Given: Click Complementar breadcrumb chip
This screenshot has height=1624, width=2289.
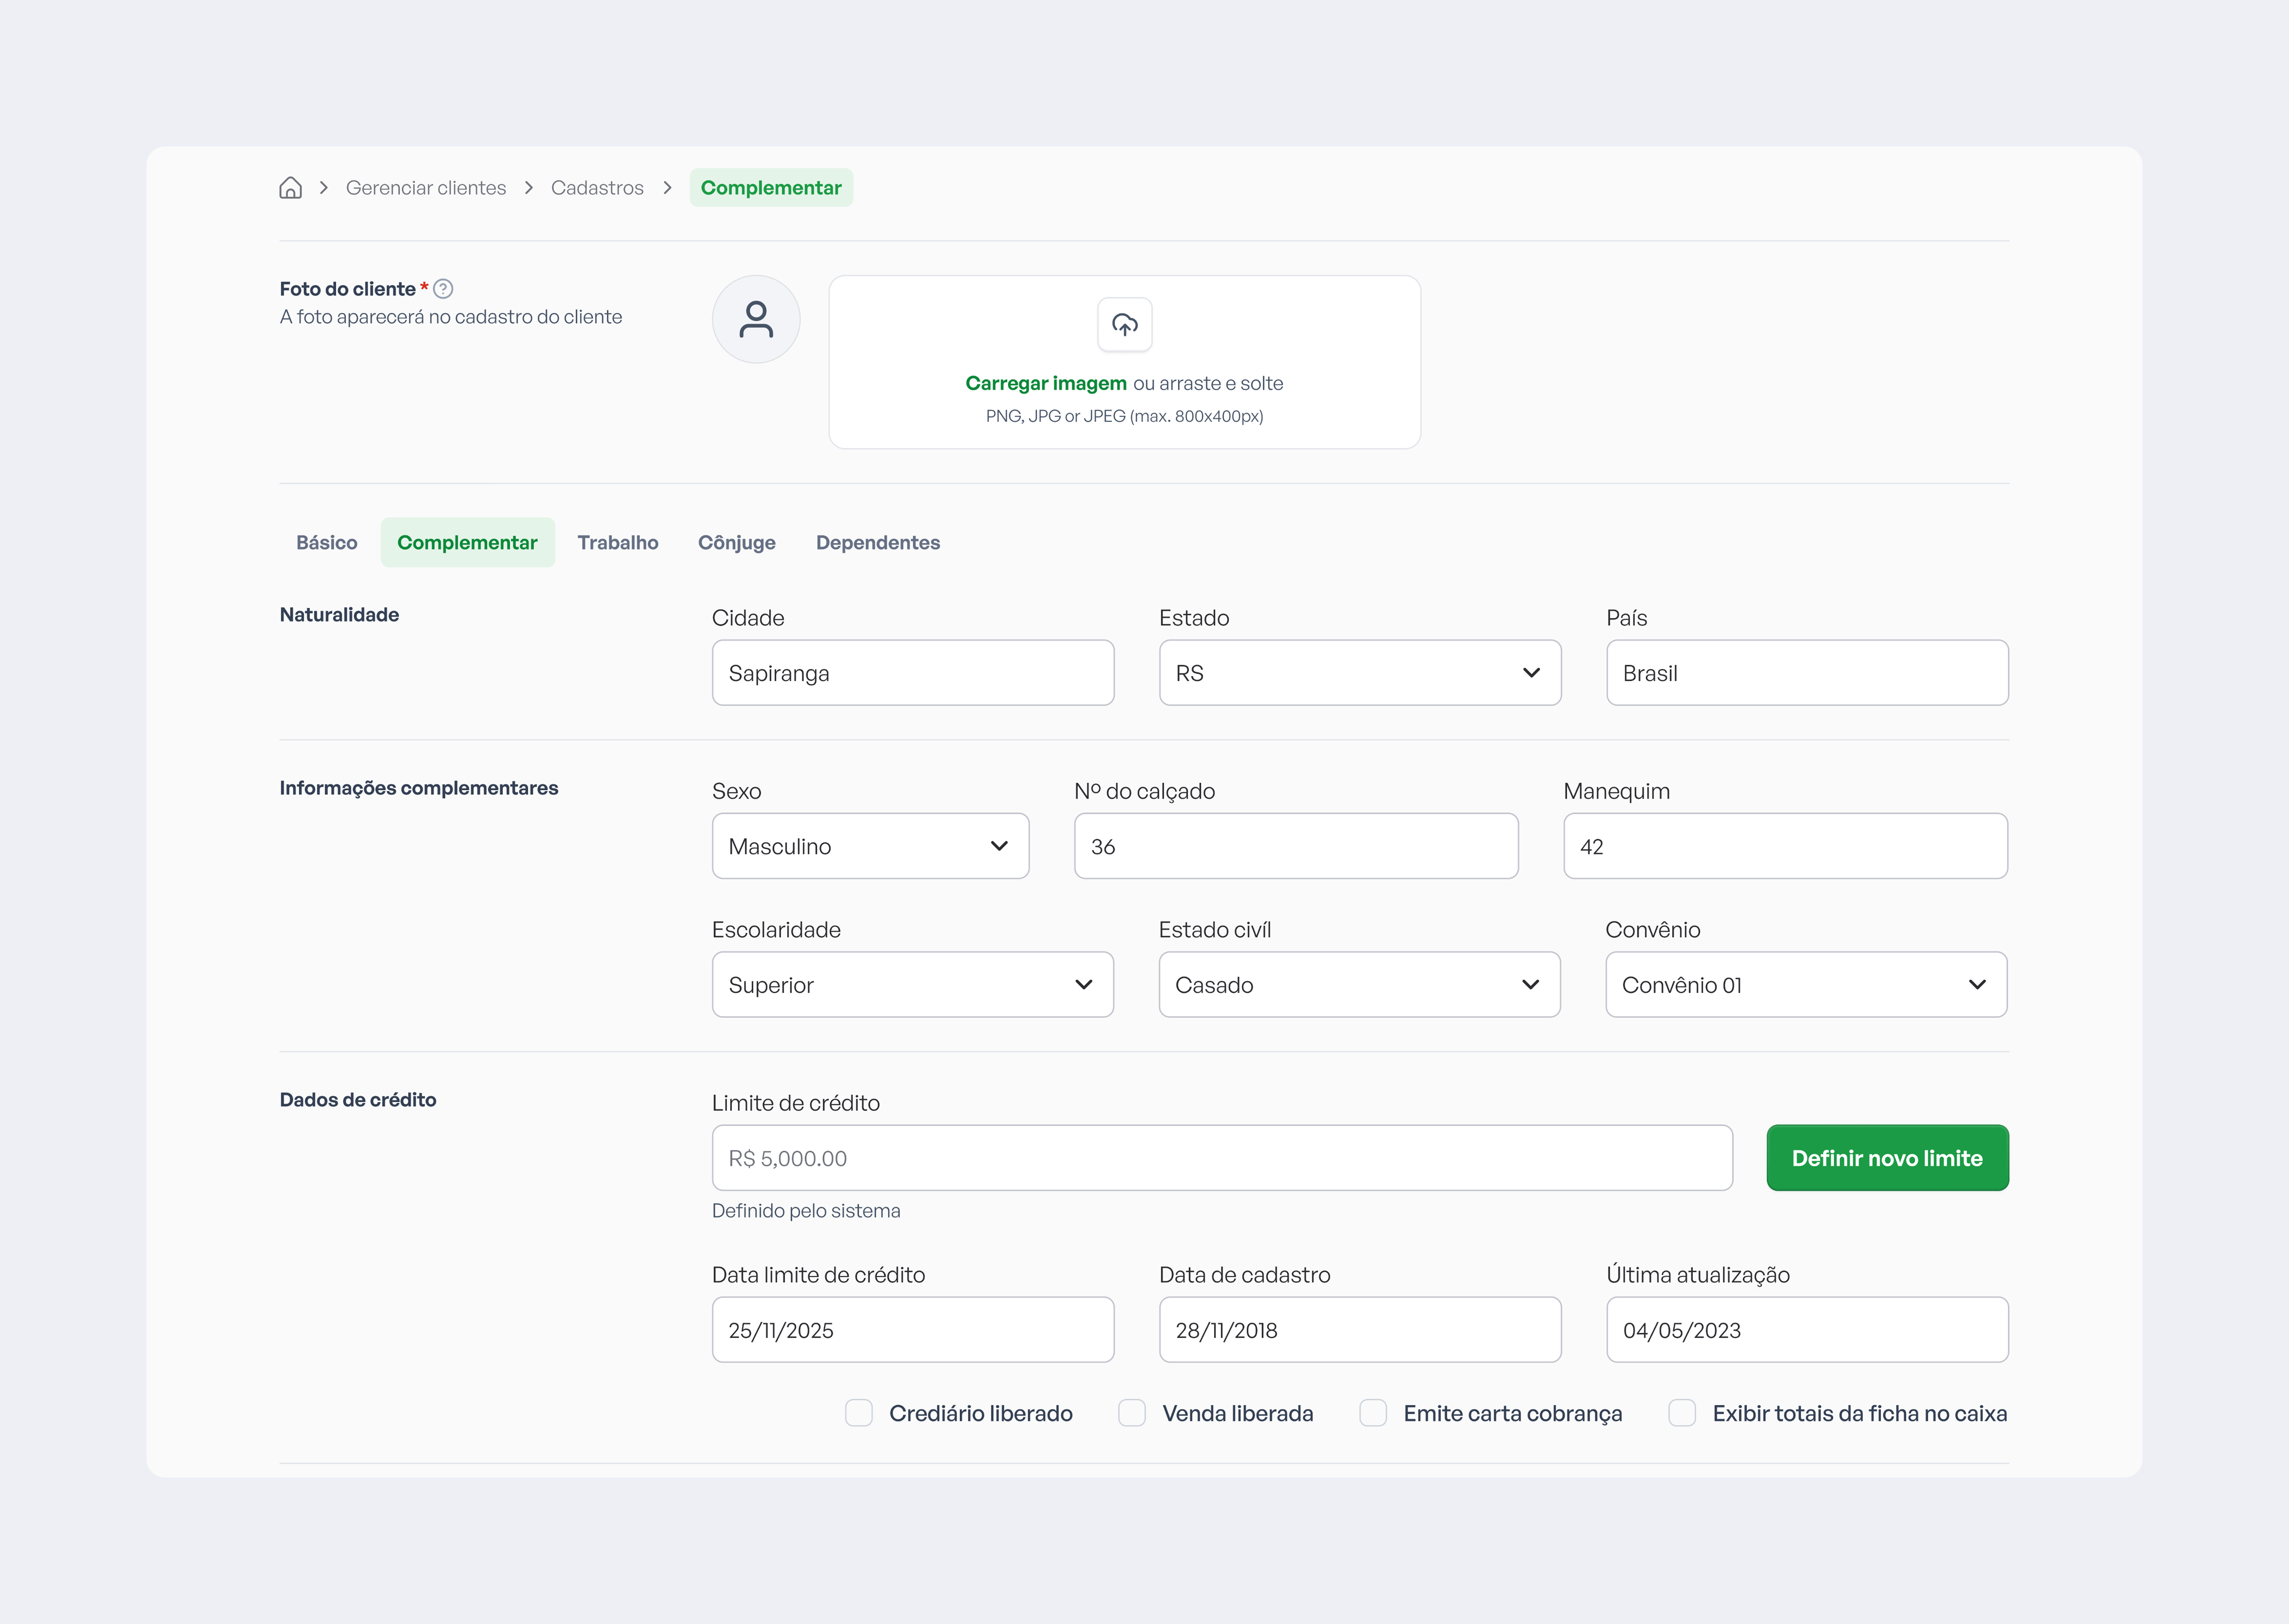Looking at the screenshot, I should pos(771,188).
